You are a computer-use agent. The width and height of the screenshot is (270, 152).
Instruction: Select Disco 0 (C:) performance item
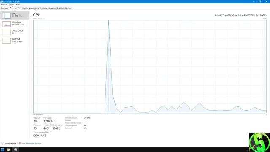(15, 33)
